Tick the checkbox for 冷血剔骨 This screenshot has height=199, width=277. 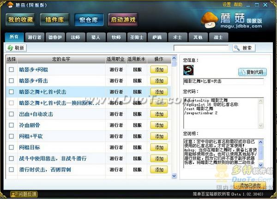click(x=12, y=125)
